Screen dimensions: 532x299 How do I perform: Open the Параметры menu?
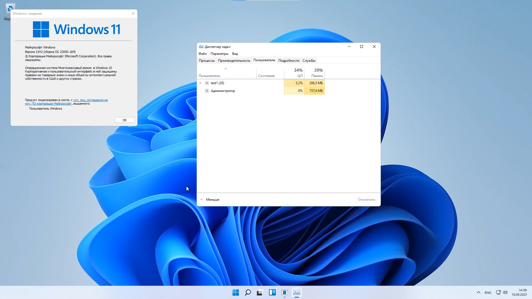click(x=219, y=54)
